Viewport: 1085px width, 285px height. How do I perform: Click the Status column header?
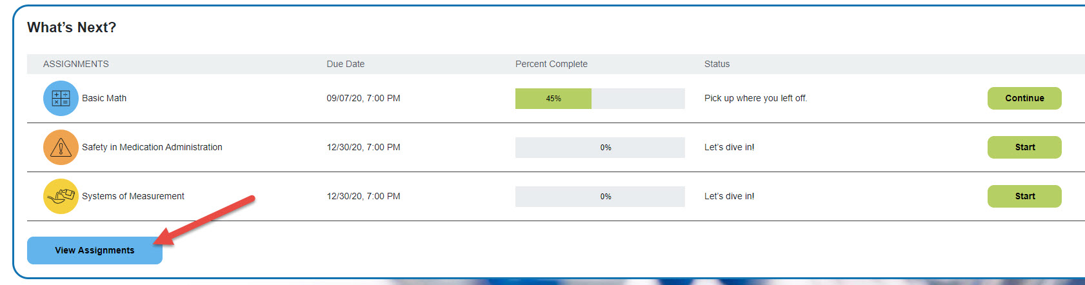tap(717, 64)
